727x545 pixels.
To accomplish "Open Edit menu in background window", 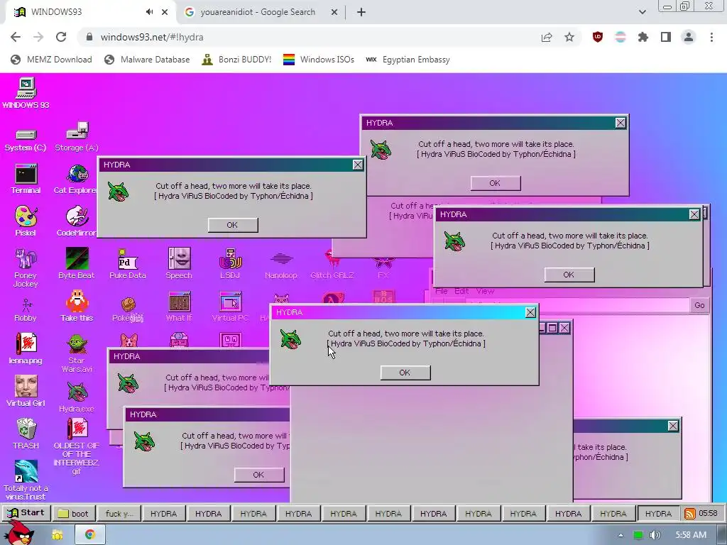I will coord(461,291).
